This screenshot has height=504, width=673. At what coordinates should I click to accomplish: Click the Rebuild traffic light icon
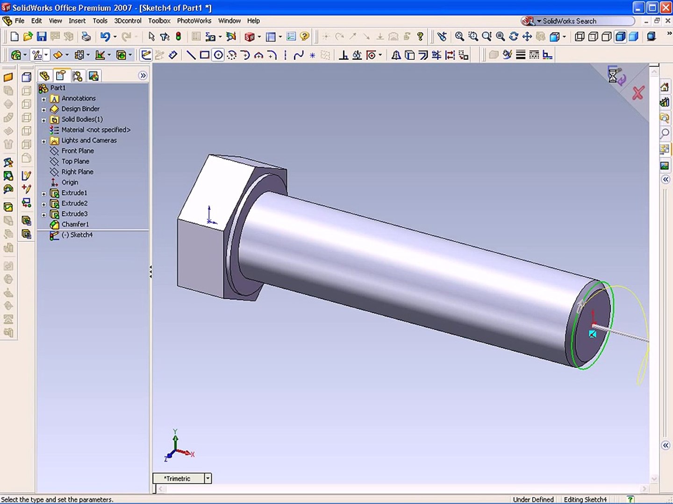click(x=178, y=36)
